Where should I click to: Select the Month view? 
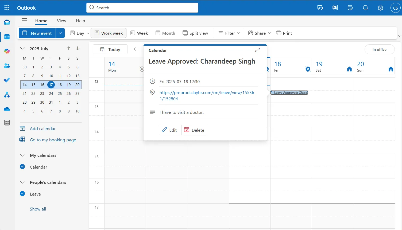165,33
